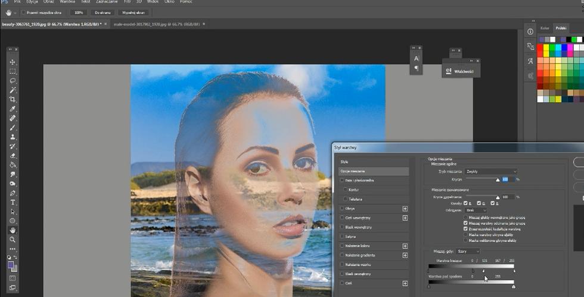Select the Sponge tool
This screenshot has width=584, height=297.
tap(13, 184)
